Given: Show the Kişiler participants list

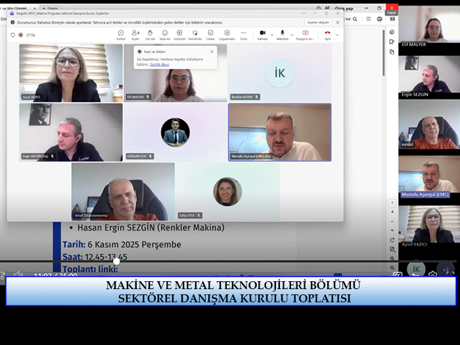Looking at the screenshot, I should point(135,34).
